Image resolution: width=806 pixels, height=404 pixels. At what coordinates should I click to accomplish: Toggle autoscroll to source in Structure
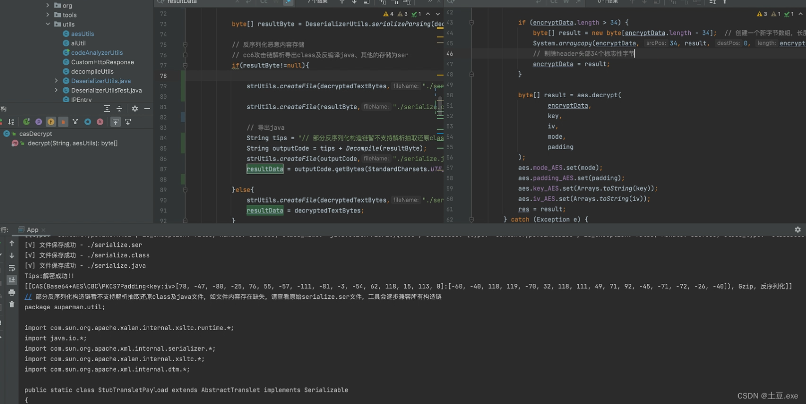115,122
